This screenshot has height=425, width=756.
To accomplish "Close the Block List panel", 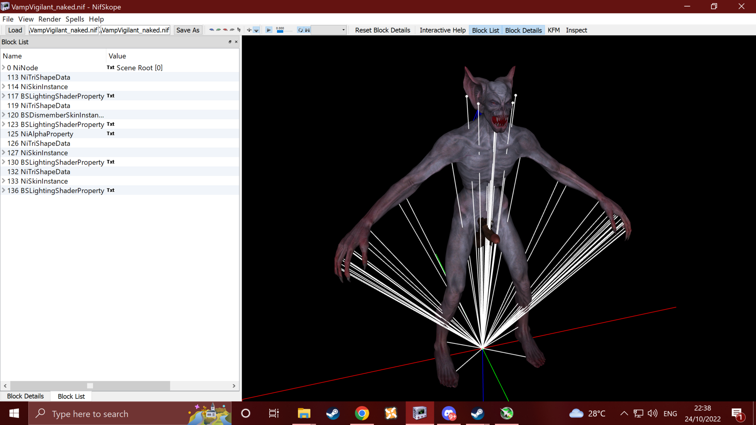I will coord(236,42).
